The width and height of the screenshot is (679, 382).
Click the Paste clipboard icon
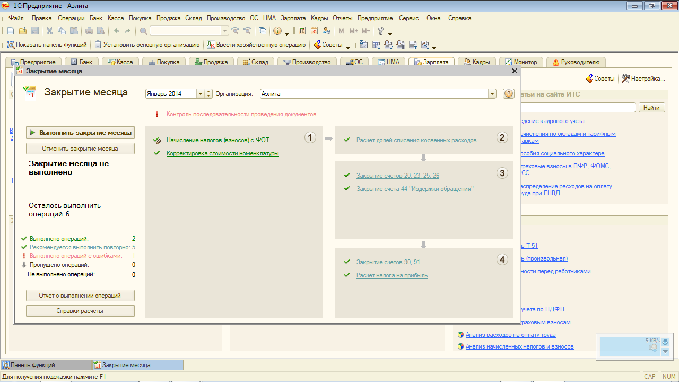(x=74, y=31)
